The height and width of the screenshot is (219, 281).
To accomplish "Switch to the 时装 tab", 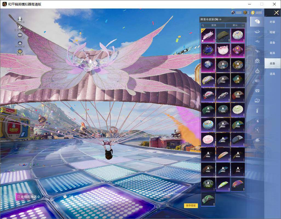I will click(x=273, y=22).
